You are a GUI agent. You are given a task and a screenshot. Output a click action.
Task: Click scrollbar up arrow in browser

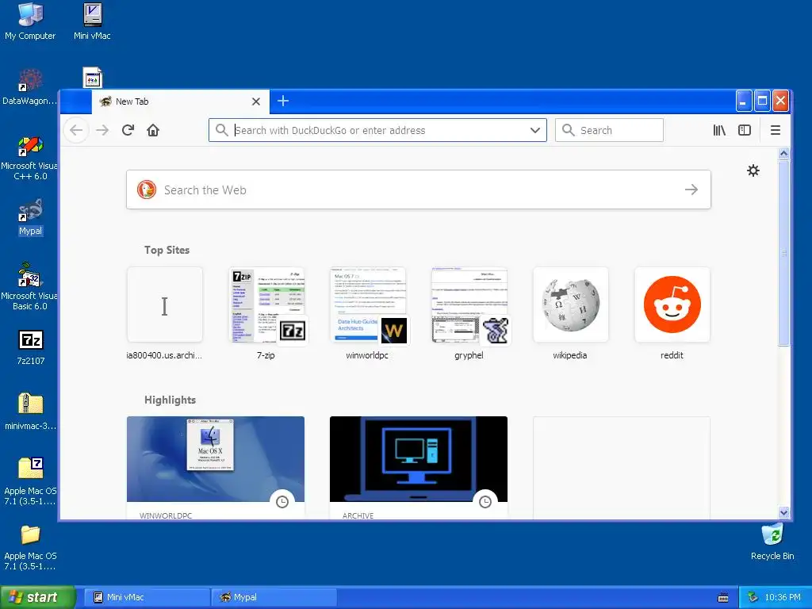[783, 153]
